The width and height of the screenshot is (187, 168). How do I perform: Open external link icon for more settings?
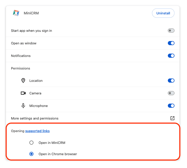(172, 118)
